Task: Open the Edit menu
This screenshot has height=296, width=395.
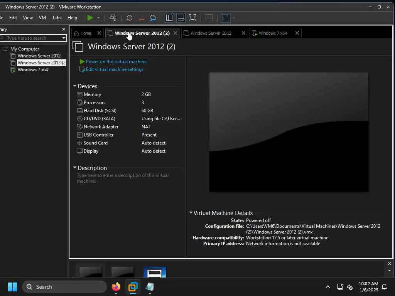Action: (13, 18)
